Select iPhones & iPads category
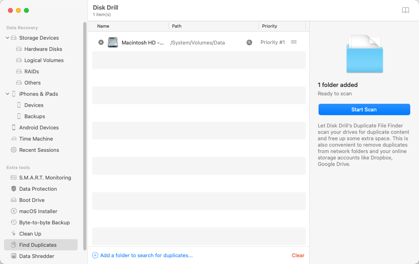 tap(38, 94)
